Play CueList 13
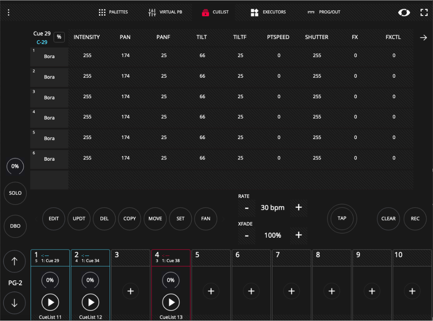Image resolution: width=433 pixels, height=321 pixels. tap(171, 303)
